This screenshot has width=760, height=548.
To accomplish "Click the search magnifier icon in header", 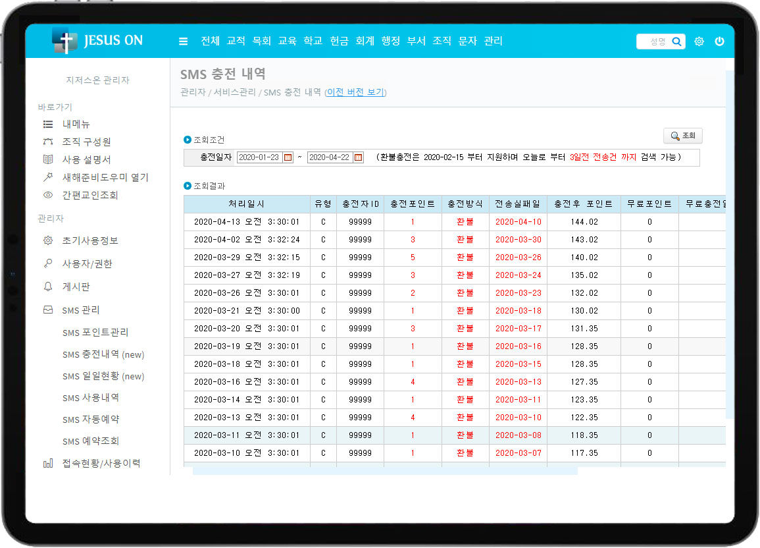I will click(676, 41).
